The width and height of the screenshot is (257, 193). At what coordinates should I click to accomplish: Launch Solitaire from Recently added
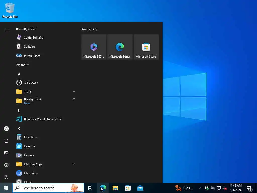45,46
